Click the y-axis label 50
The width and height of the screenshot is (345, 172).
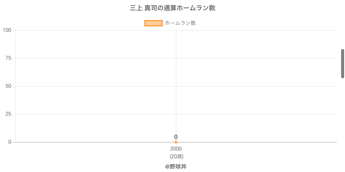pos(8,86)
